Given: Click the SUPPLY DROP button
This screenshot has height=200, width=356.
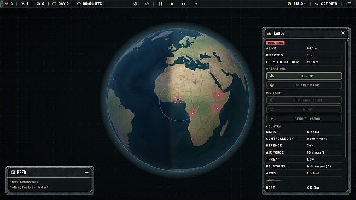Looking at the screenshot, I should (304, 85).
